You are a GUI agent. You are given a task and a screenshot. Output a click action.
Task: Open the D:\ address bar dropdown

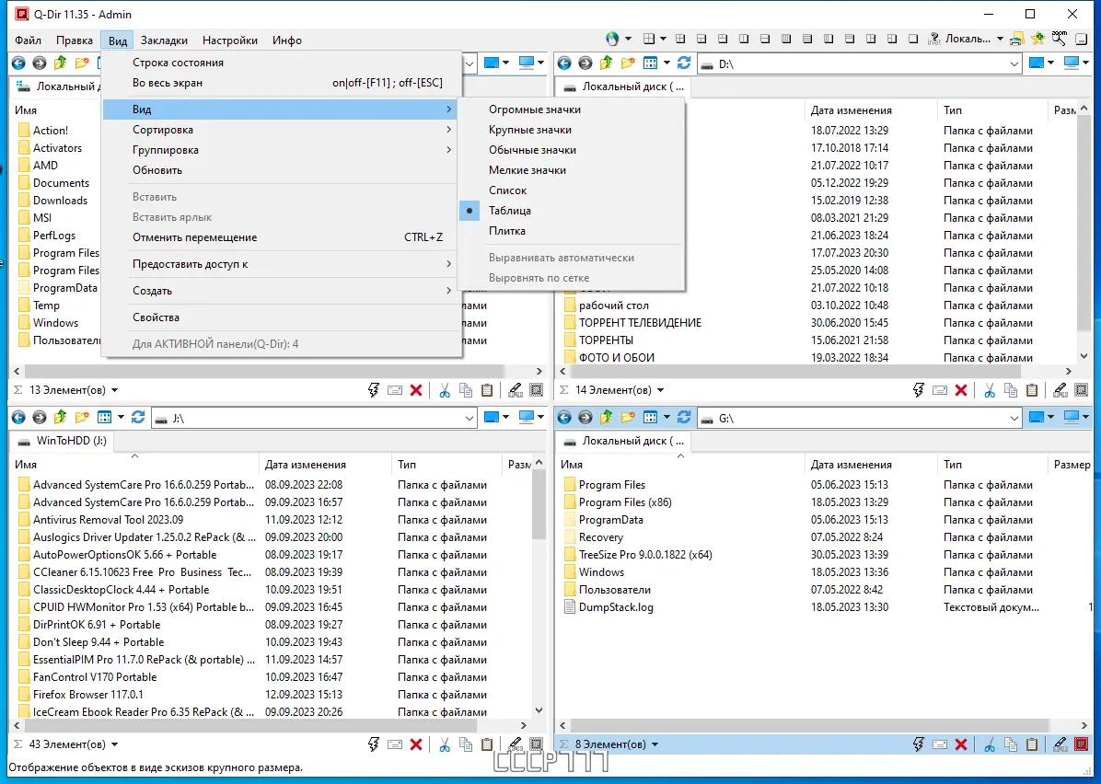pyautogui.click(x=1014, y=63)
